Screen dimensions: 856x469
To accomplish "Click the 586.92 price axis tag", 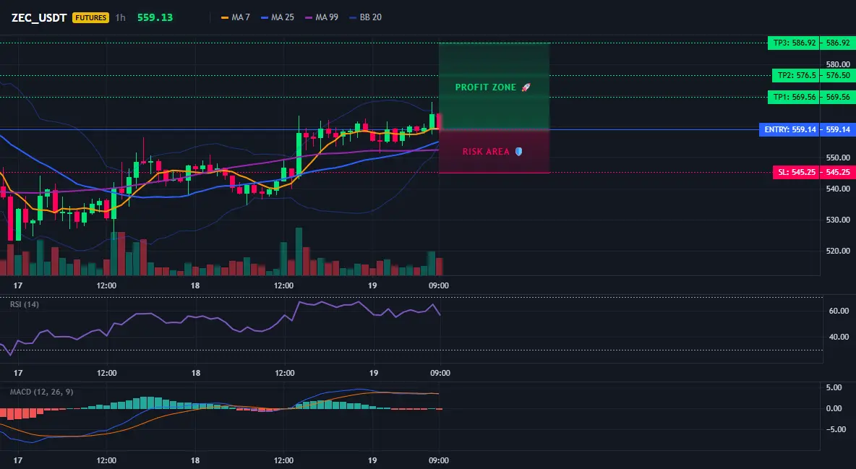I will (838, 43).
